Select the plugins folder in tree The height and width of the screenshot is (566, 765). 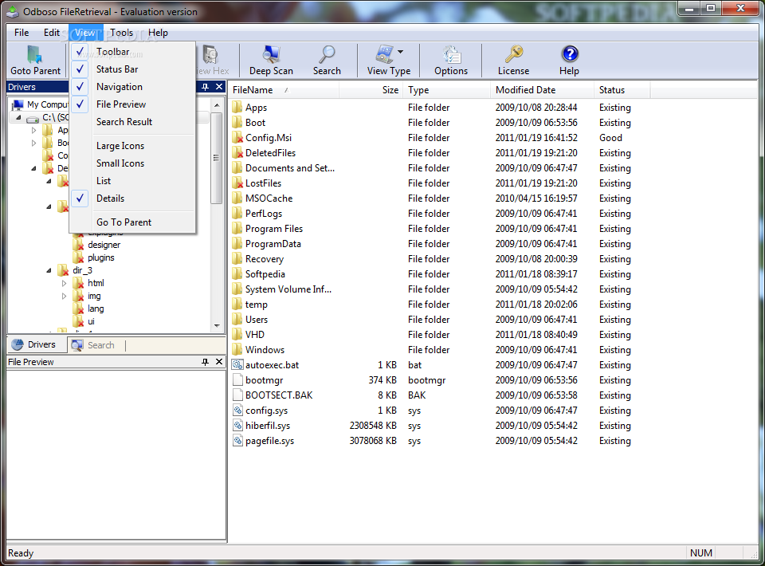pyautogui.click(x=100, y=257)
